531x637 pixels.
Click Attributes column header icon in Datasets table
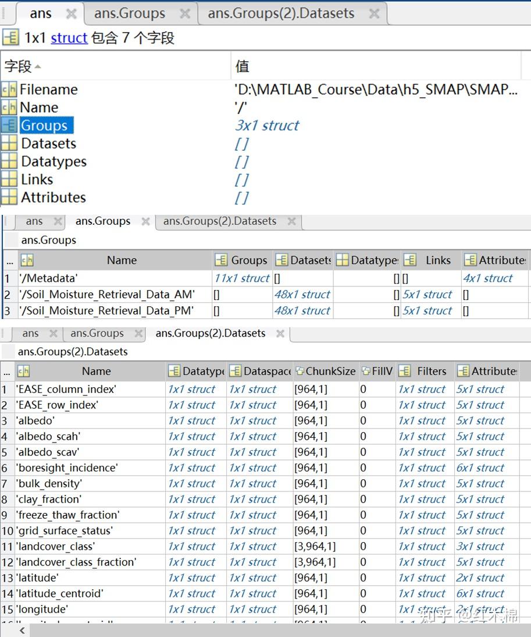click(x=463, y=371)
